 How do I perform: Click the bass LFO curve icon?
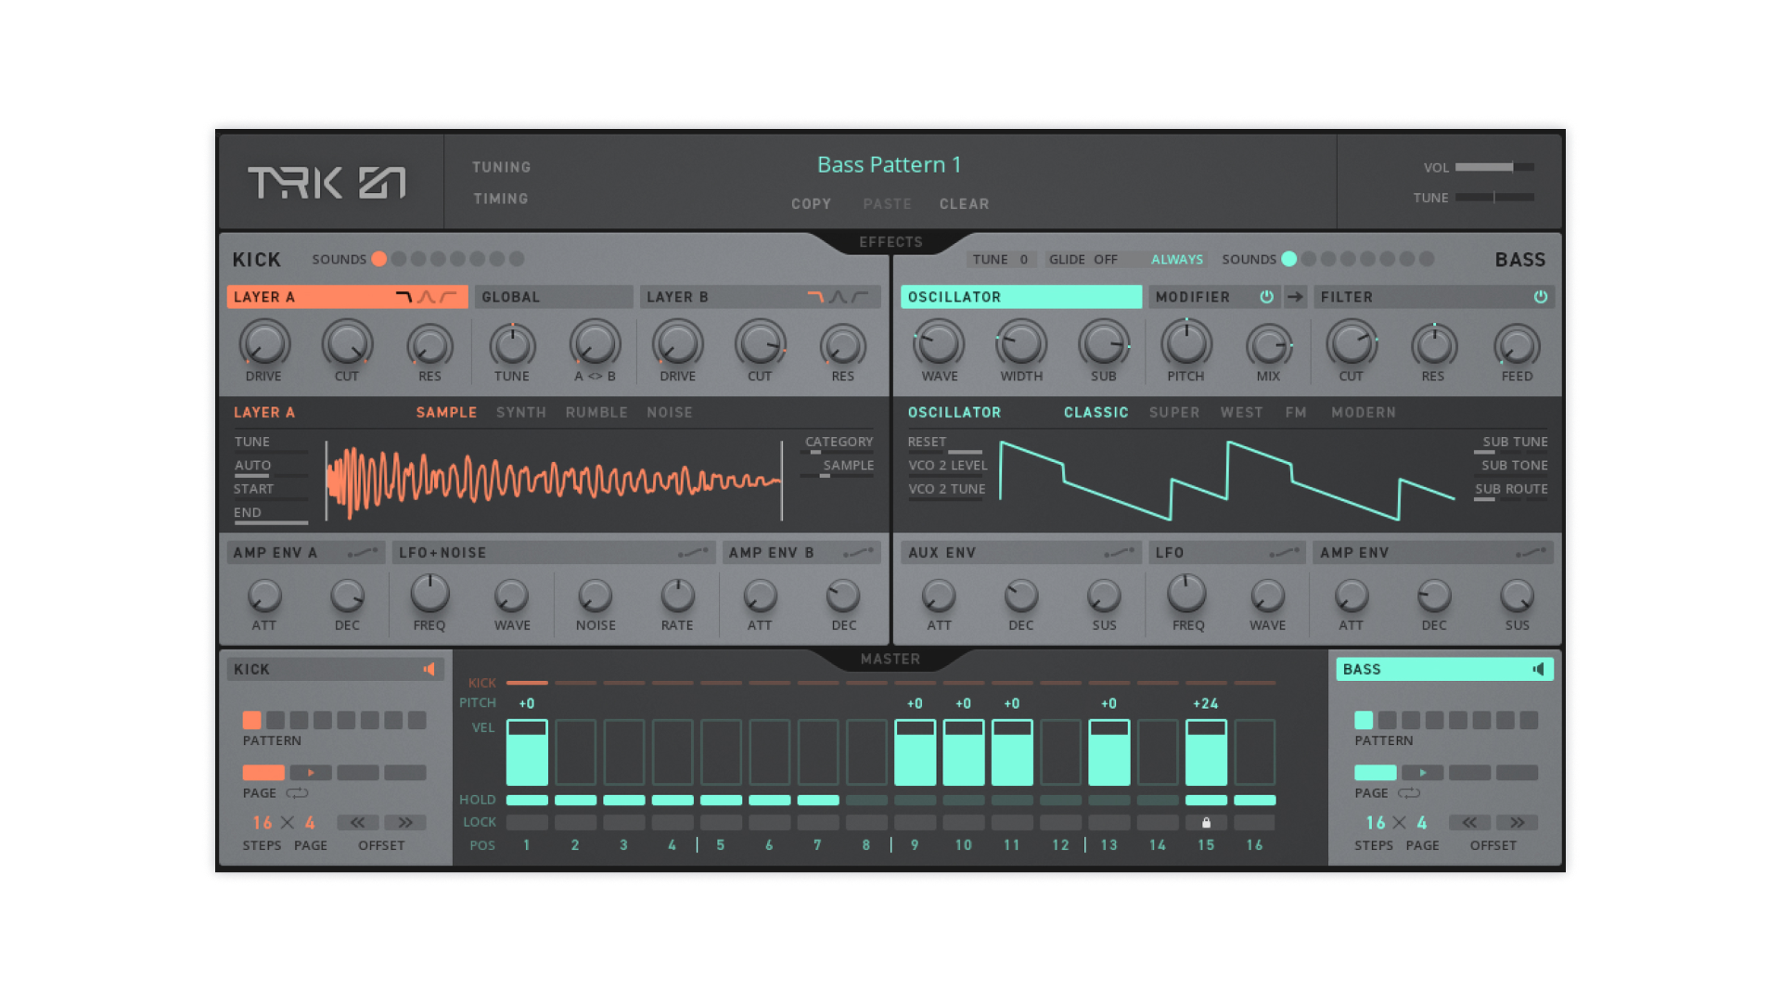1285,553
